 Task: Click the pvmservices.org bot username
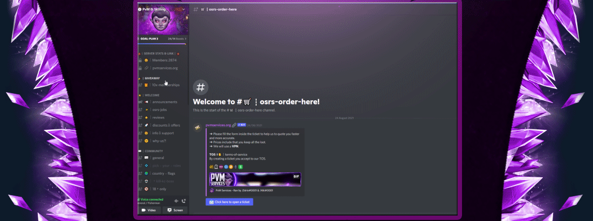(218, 125)
